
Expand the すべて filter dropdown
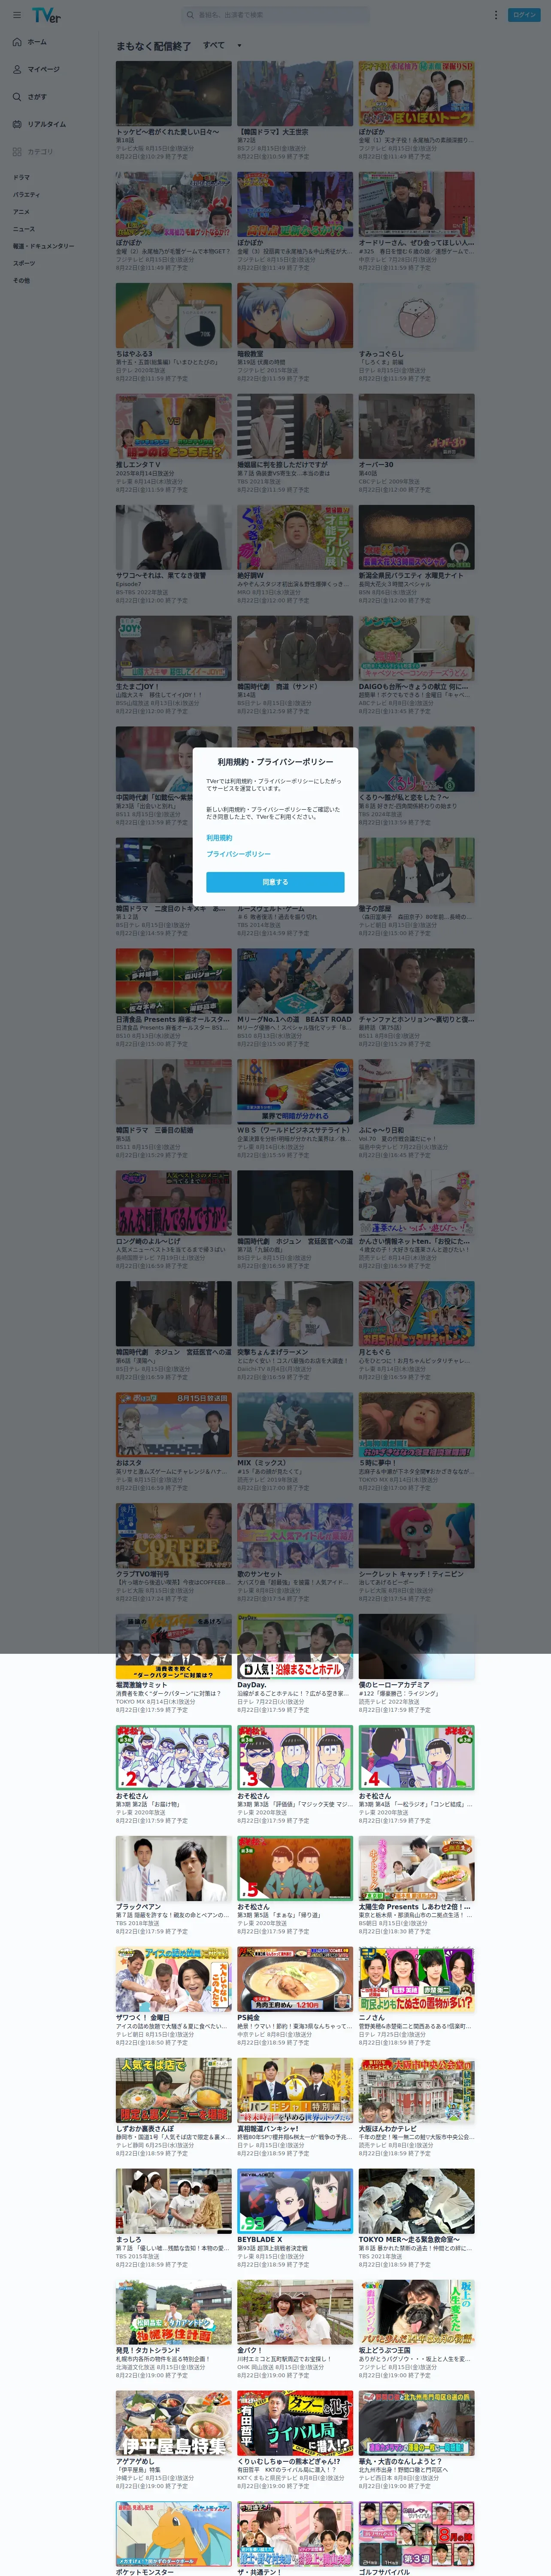click(x=222, y=45)
